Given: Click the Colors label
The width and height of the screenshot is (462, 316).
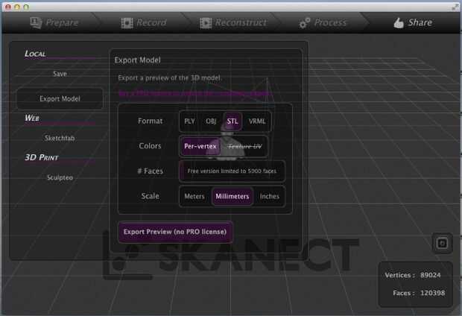Looking at the screenshot, I should [151, 146].
